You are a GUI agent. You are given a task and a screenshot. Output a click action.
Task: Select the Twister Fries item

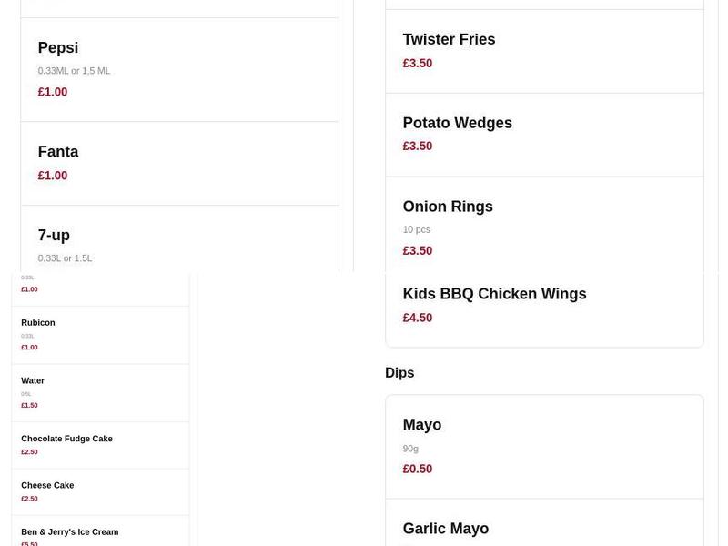pos(544,50)
